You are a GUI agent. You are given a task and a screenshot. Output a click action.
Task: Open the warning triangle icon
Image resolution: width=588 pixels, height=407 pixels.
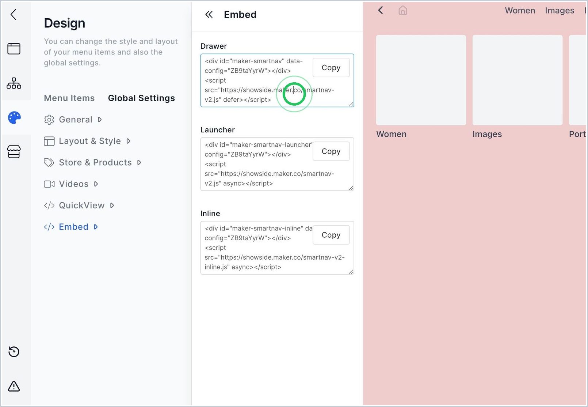(x=14, y=386)
